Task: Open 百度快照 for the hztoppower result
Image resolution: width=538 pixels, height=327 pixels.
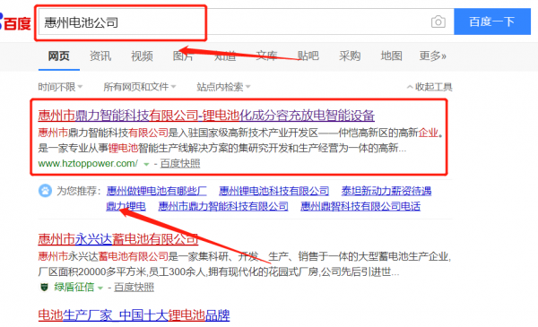Action: click(180, 163)
